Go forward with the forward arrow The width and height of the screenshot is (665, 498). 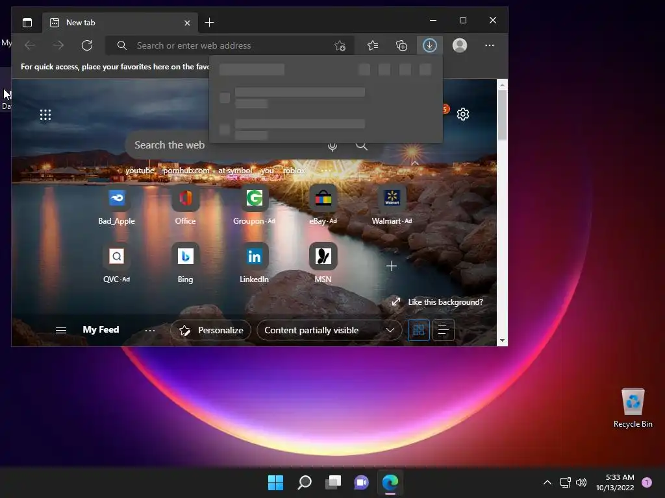pyautogui.click(x=58, y=45)
